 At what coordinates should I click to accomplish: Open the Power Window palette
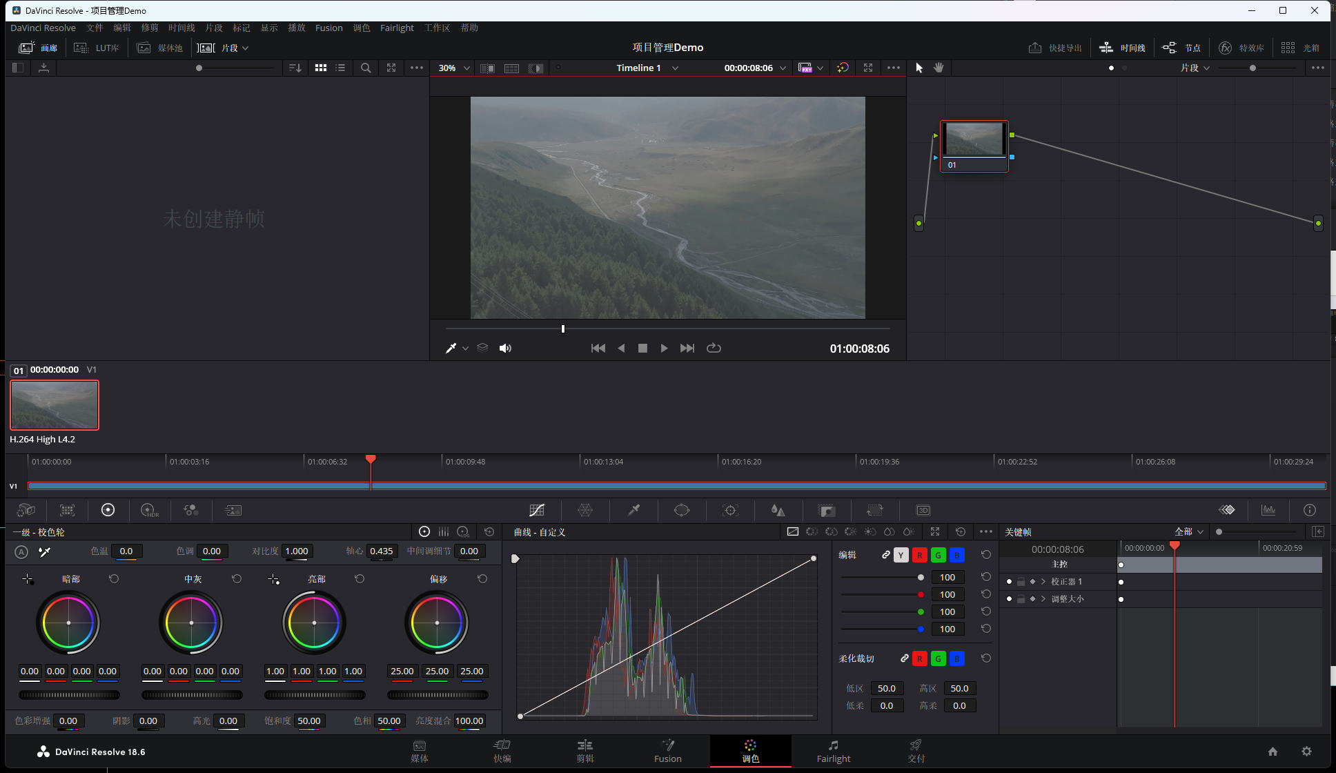coord(681,510)
